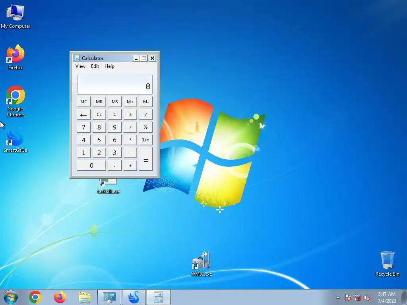Click the equals key
407x305 pixels.
[x=145, y=159]
